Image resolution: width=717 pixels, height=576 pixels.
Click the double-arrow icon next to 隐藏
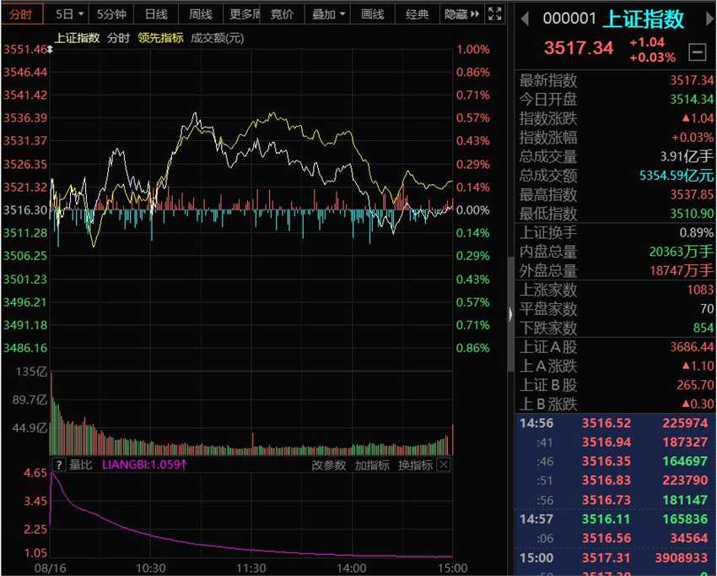click(475, 14)
